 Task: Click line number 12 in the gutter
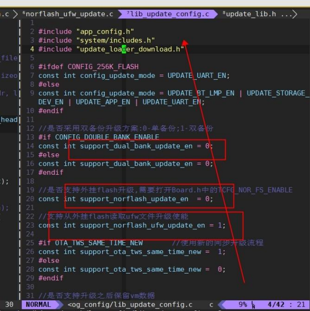pyautogui.click(x=30, y=128)
